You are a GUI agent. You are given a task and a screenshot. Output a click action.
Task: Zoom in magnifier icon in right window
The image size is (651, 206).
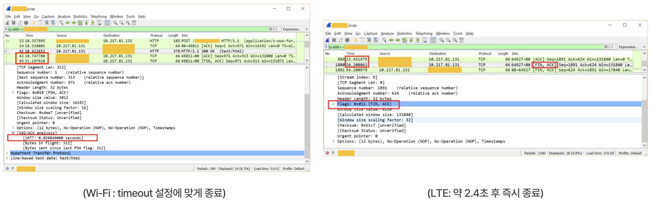click(441, 40)
